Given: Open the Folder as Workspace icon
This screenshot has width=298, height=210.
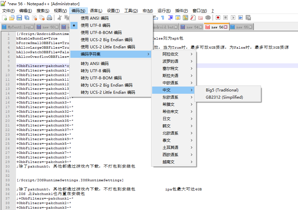Looking at the screenshot, I should pos(201,18).
